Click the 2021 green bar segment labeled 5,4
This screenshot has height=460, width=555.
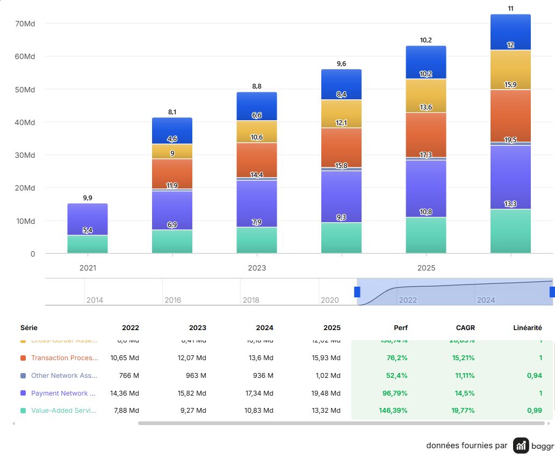[x=88, y=244]
